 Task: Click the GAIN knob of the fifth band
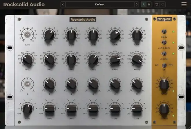pos(115,35)
